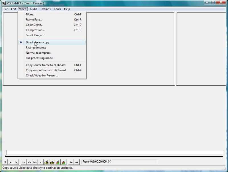Open the Help menu
Image resolution: width=232 pixels, height=172 pixels.
coord(67,9)
